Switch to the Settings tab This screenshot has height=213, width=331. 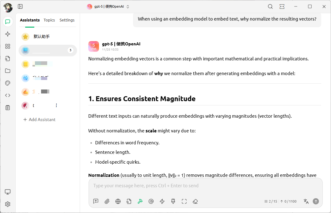[x=67, y=20]
